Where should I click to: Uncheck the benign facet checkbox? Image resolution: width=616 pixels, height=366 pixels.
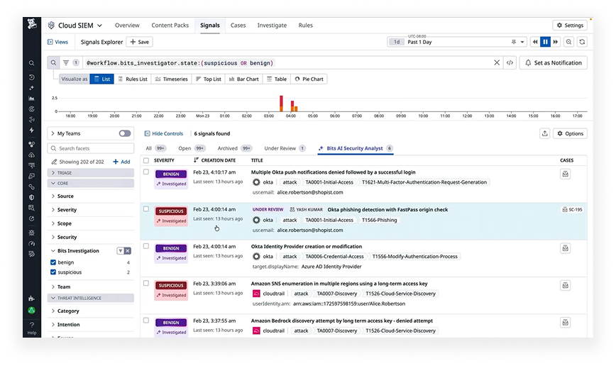pos(53,262)
